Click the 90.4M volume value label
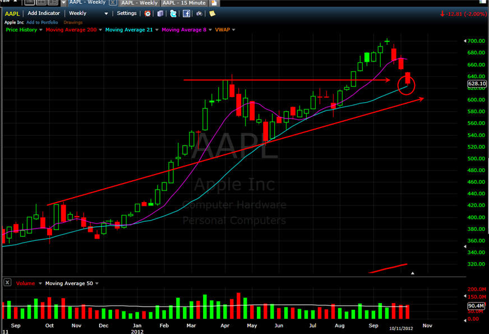This screenshot has height=334, width=489. coord(476,306)
